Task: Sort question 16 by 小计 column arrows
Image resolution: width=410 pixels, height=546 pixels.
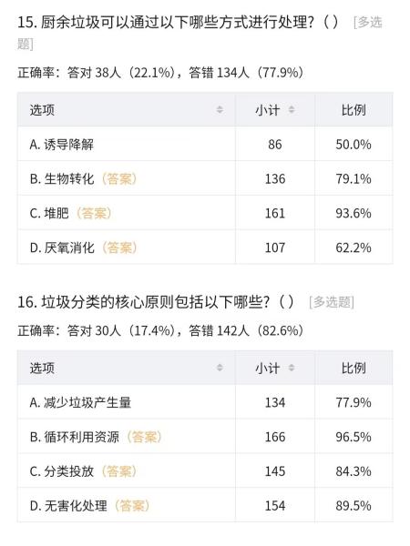Action: pyautogui.click(x=292, y=368)
